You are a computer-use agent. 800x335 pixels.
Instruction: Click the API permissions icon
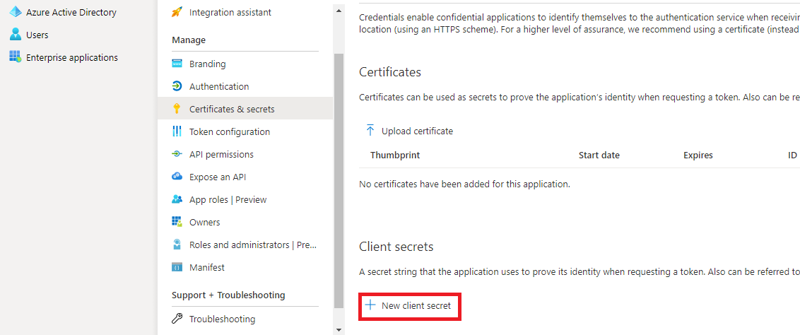tap(177, 154)
